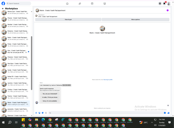Open the account profile menu

coord(169,3)
